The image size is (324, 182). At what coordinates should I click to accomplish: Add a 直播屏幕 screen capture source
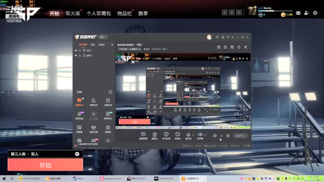(143, 136)
